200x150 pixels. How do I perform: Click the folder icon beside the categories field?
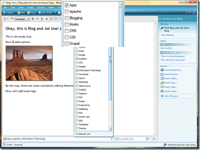(5, 139)
